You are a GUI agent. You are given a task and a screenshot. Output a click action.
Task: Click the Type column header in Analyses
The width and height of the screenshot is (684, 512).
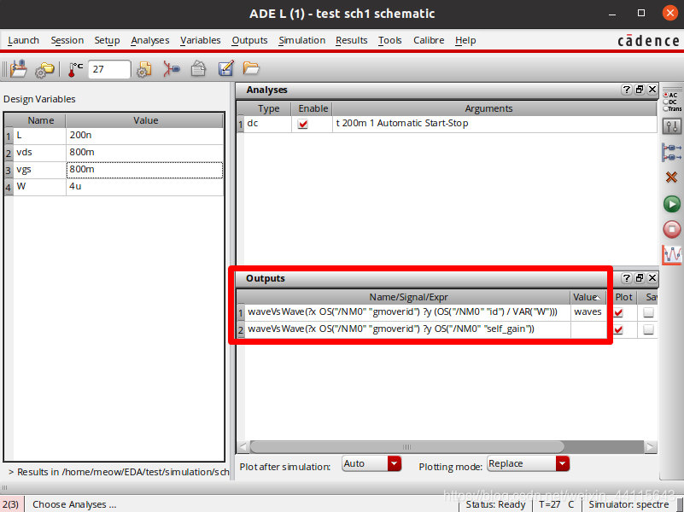pos(268,108)
